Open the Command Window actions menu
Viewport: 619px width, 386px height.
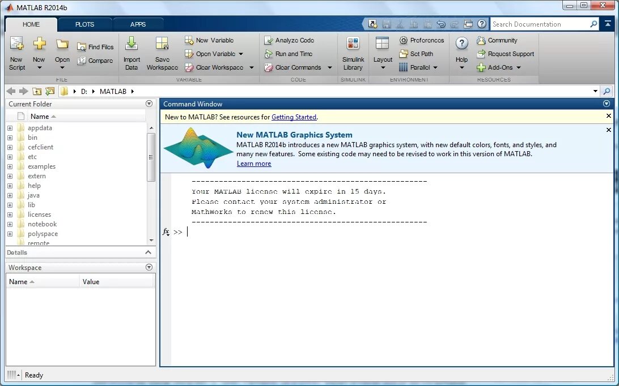607,104
